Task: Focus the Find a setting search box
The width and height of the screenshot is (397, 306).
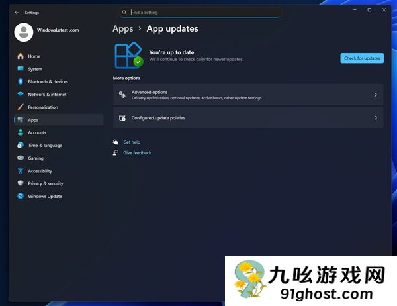Action: click(201, 12)
